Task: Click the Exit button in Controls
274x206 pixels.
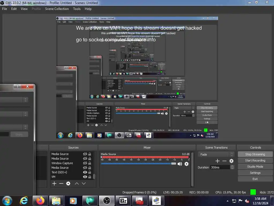Action: point(255,179)
